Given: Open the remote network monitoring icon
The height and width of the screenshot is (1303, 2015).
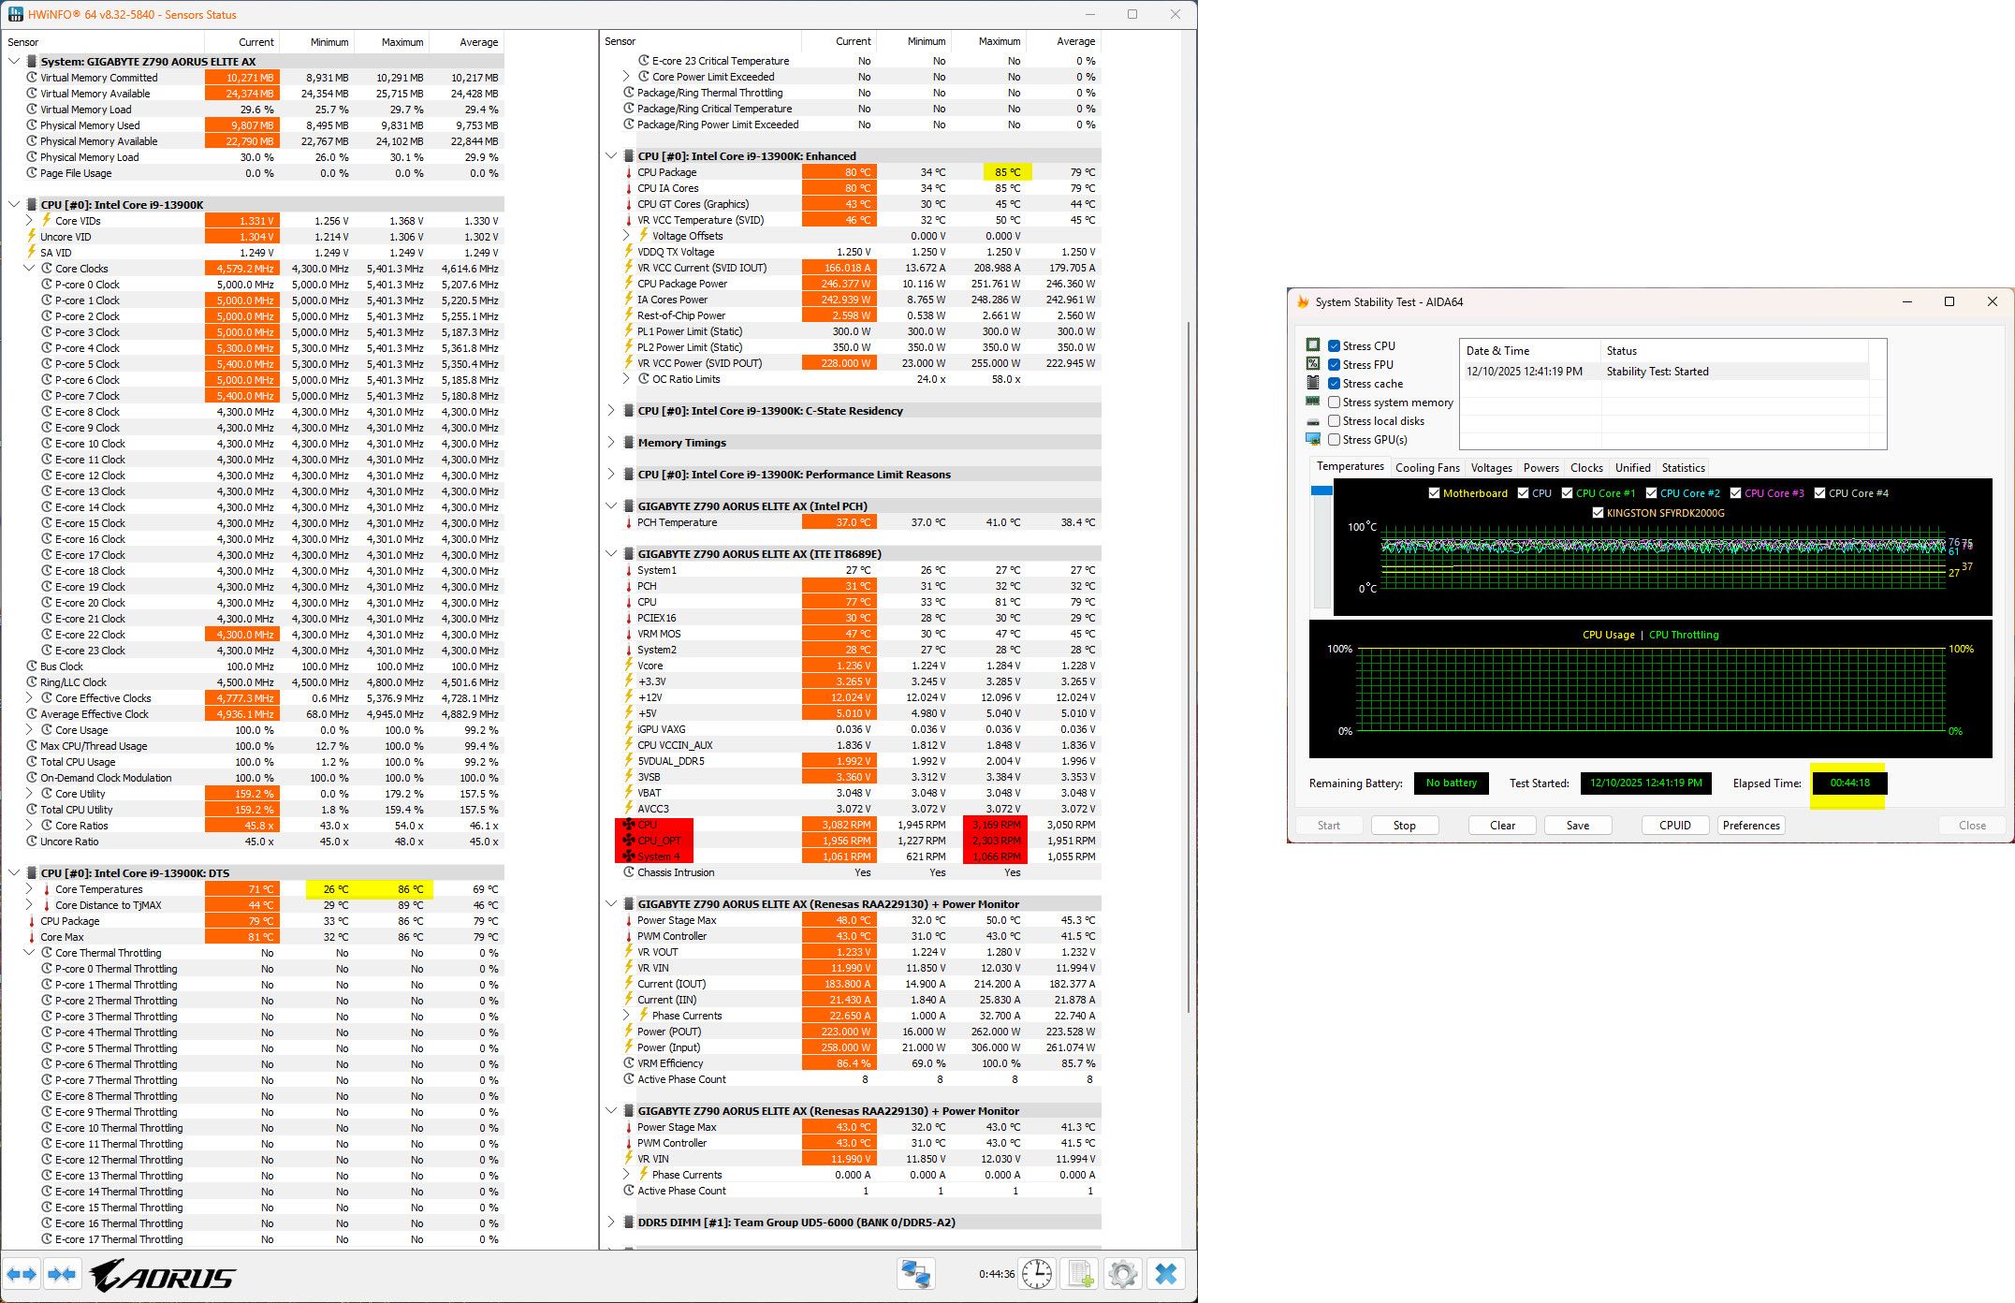Looking at the screenshot, I should [x=914, y=1274].
